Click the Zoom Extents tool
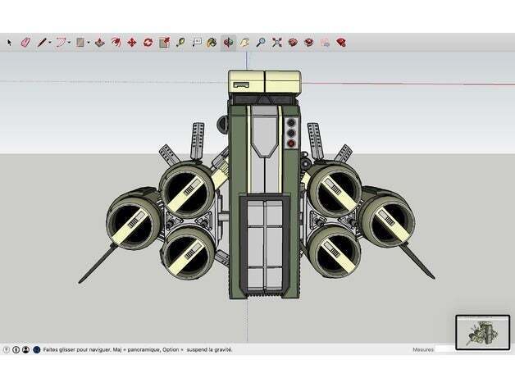The width and height of the screenshot is (515, 387). [x=277, y=43]
